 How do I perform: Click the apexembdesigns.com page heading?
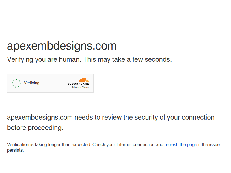tap(62, 46)
